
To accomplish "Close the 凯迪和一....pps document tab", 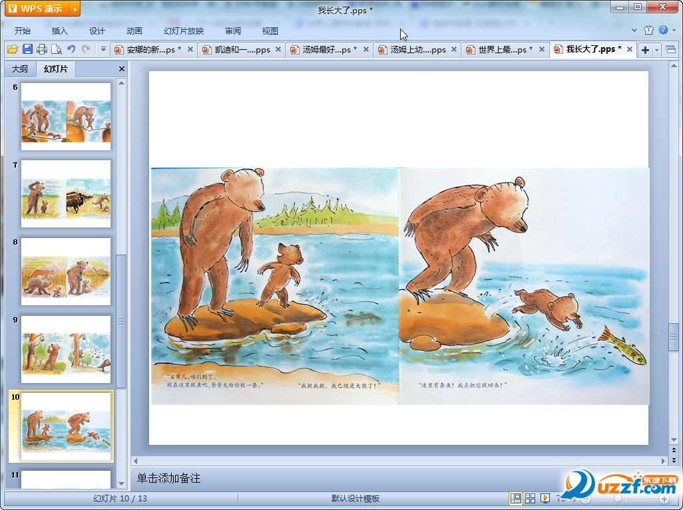I will (x=278, y=50).
